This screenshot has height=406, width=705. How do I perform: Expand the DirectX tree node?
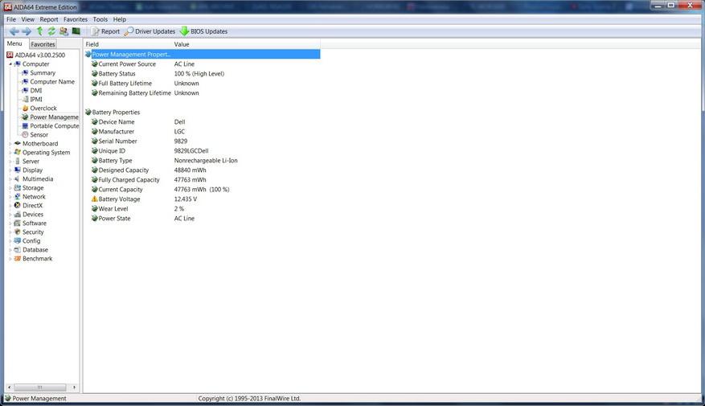point(10,206)
